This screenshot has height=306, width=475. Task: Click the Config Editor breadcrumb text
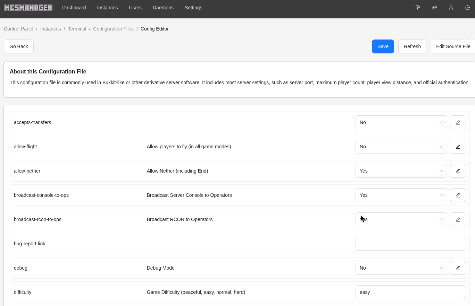(155, 29)
